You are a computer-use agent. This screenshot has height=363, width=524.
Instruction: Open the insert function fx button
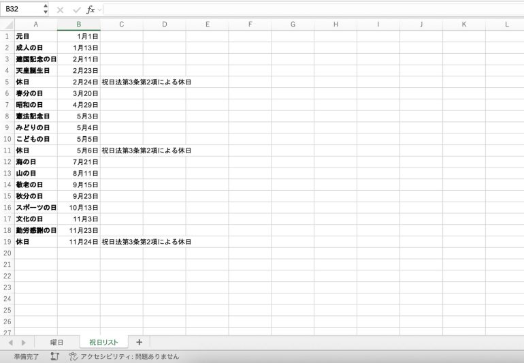pos(91,10)
